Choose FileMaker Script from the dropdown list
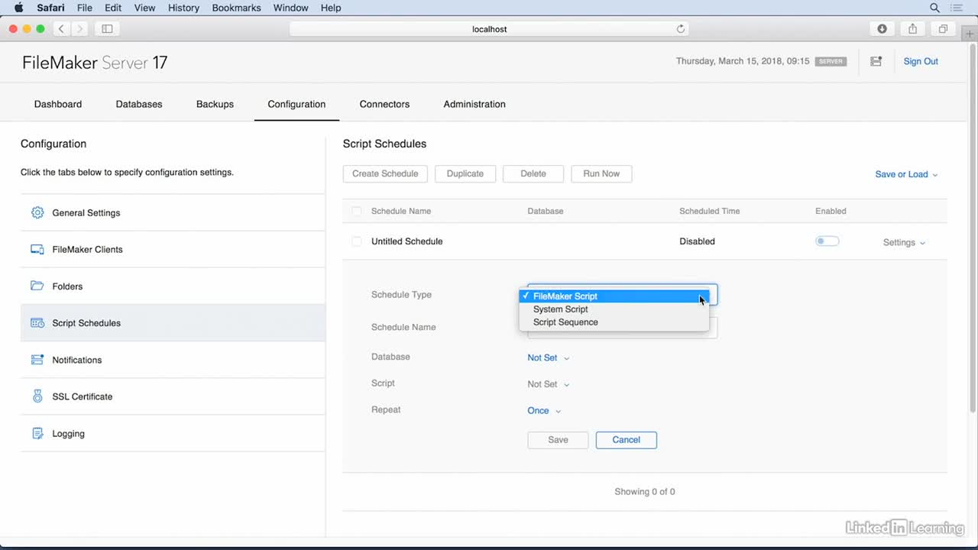The width and height of the screenshot is (978, 550). [x=614, y=296]
